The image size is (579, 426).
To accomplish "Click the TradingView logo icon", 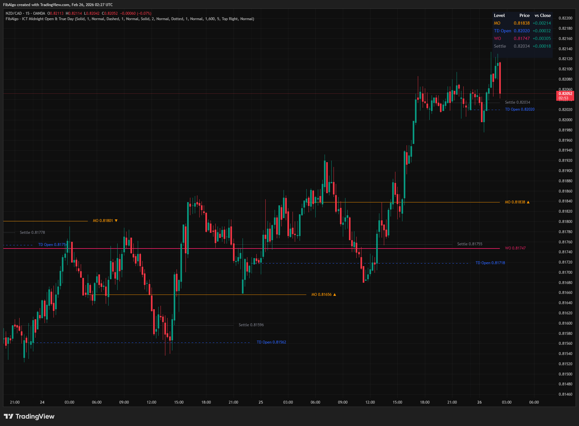I will [x=9, y=416].
